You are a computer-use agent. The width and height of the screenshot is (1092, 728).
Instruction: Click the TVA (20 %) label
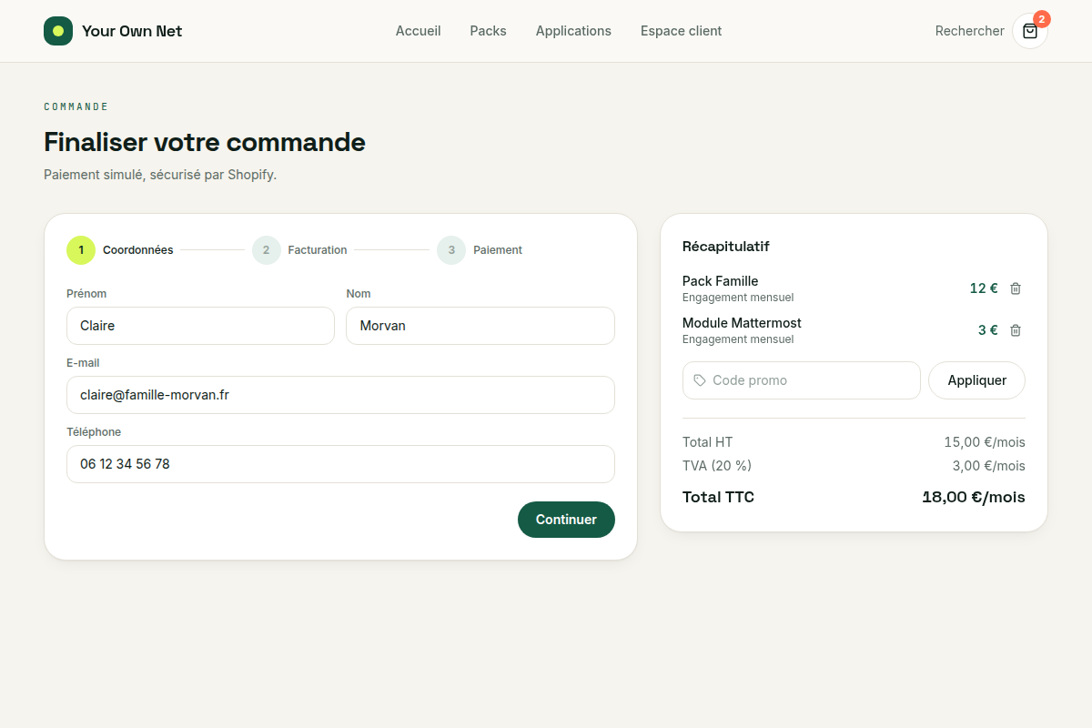[x=717, y=466]
